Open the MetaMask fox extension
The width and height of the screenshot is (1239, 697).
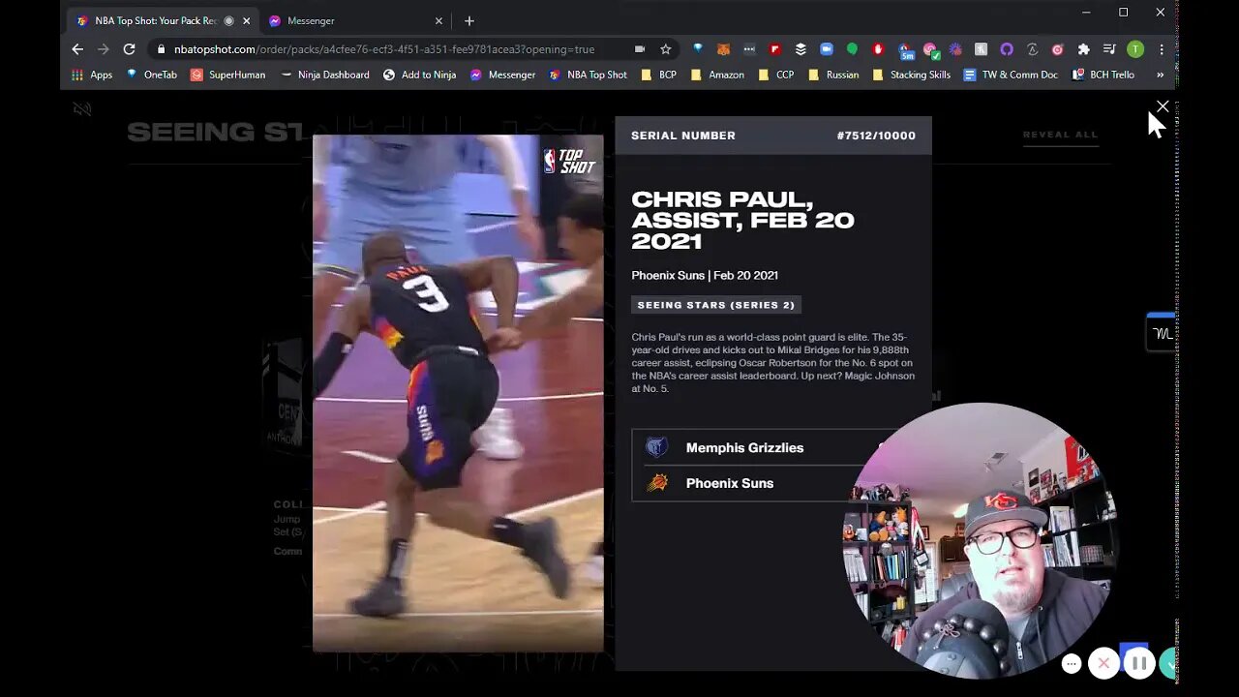[723, 49]
